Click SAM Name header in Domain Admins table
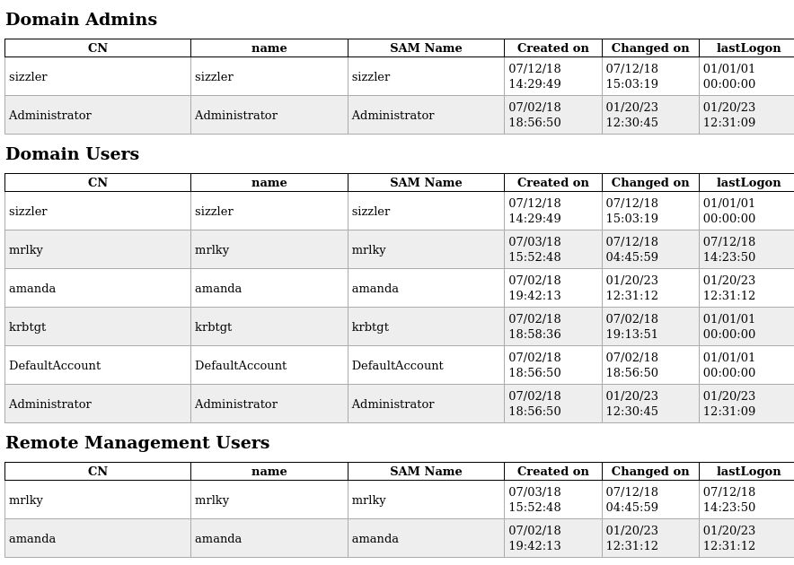 click(426, 48)
